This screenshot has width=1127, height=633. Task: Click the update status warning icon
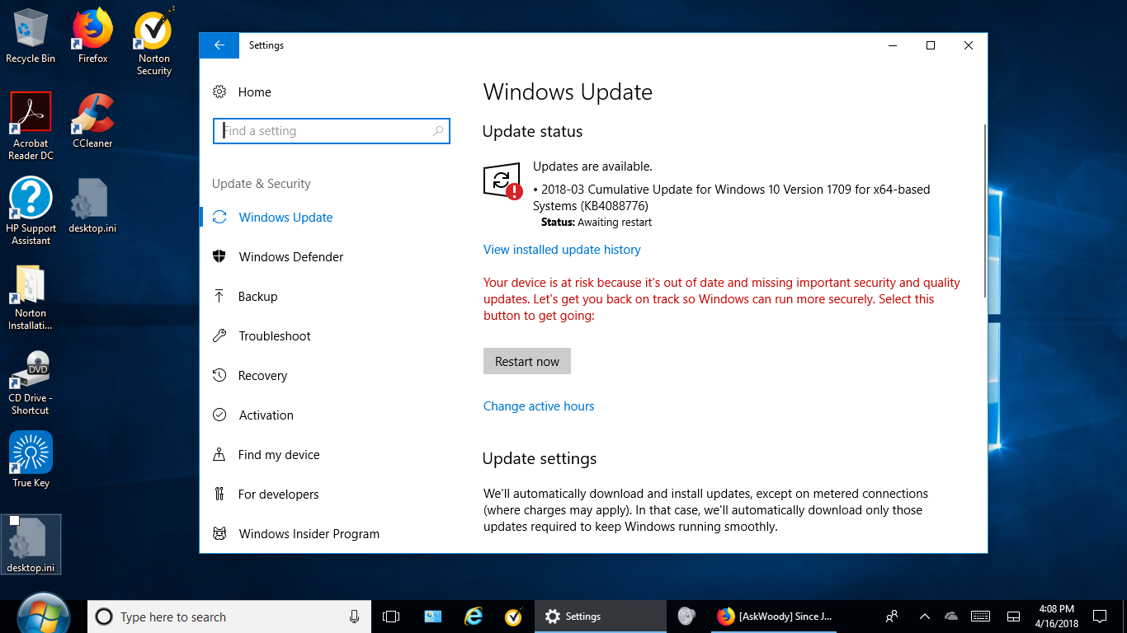coord(502,181)
